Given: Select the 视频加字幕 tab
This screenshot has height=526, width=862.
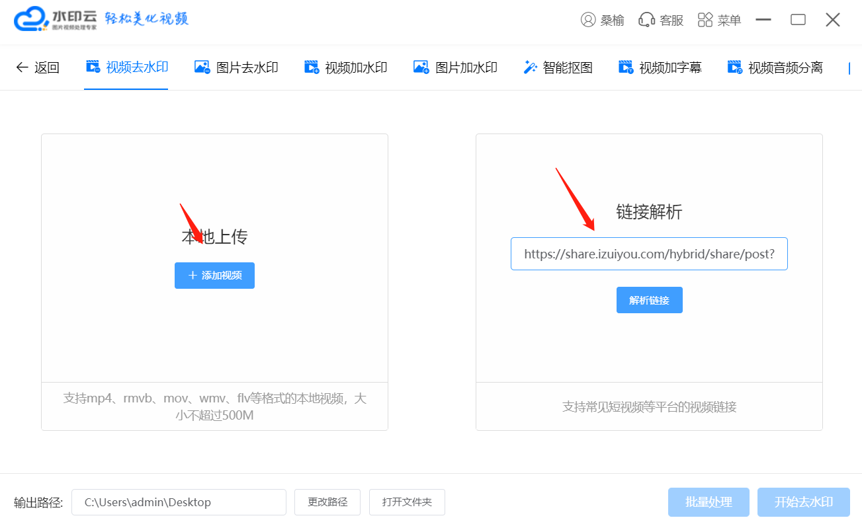Looking at the screenshot, I should [660, 67].
